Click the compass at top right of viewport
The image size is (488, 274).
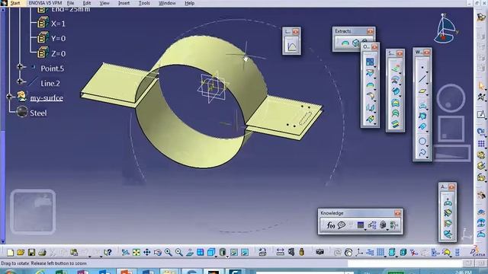pyautogui.click(x=445, y=29)
